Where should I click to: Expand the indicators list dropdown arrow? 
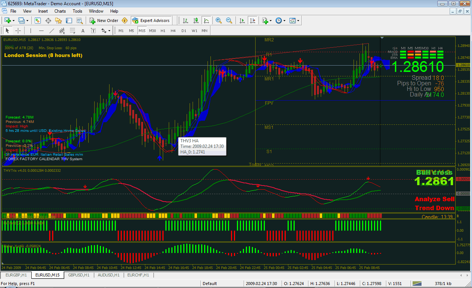pos(271,21)
